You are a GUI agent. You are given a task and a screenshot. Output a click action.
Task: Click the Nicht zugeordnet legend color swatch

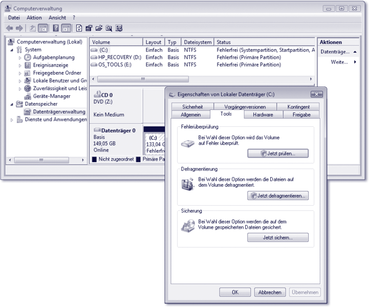pyautogui.click(x=94, y=160)
